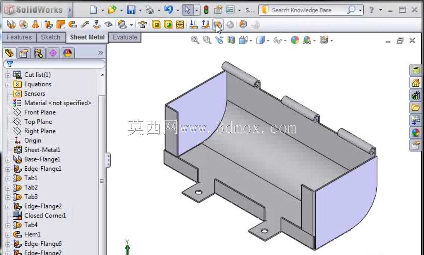
Task: Expand the Base-Flange1 feature node
Action: 8,160
